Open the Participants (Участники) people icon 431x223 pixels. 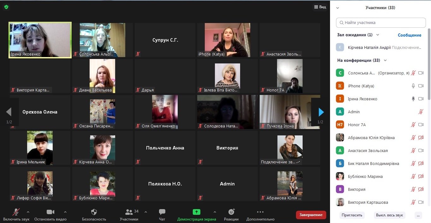point(129,212)
